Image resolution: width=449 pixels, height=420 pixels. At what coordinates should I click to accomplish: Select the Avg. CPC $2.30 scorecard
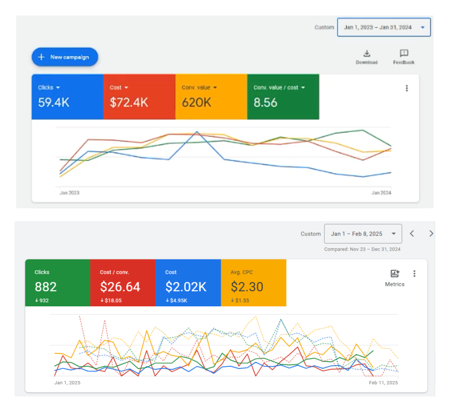253,283
